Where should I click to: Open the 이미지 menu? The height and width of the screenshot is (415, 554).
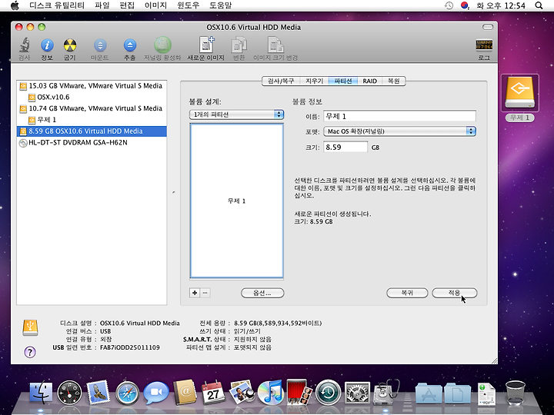pos(155,5)
